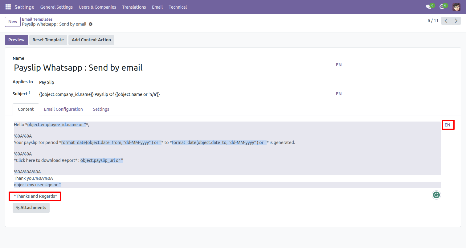Click the 'Your payslip for period' line
This screenshot has height=248, width=466.
tap(154, 143)
